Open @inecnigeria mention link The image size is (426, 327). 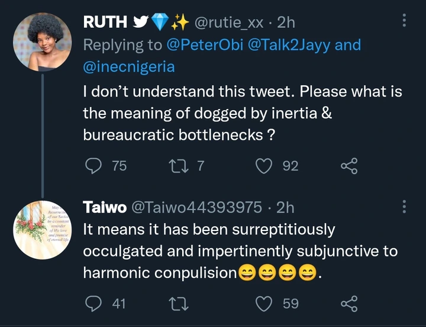coord(129,66)
